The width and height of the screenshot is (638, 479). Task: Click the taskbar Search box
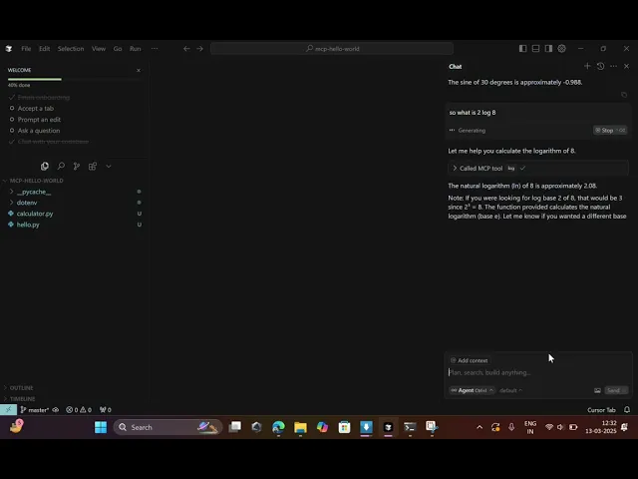(167, 427)
